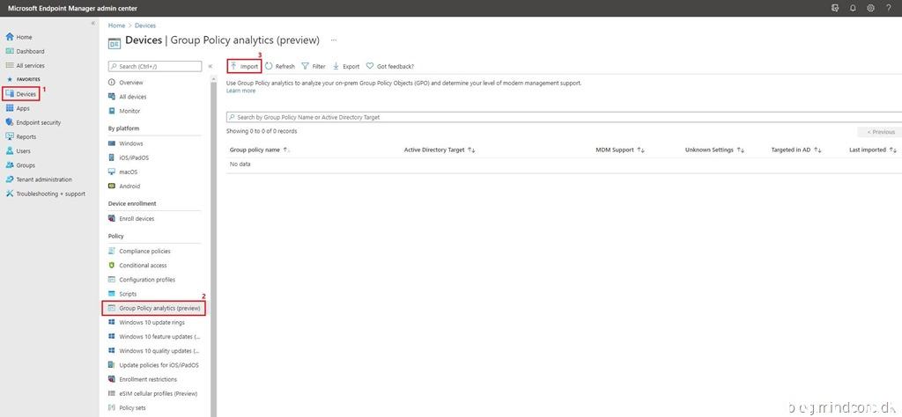Open the directory and subscription icon in header
The image size is (902, 417).
tap(835, 8)
